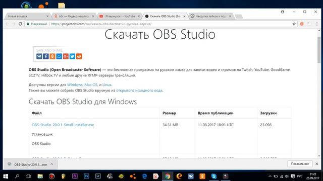Launch File Explorer from taskbar
The image size is (323, 181).
pos(40,176)
